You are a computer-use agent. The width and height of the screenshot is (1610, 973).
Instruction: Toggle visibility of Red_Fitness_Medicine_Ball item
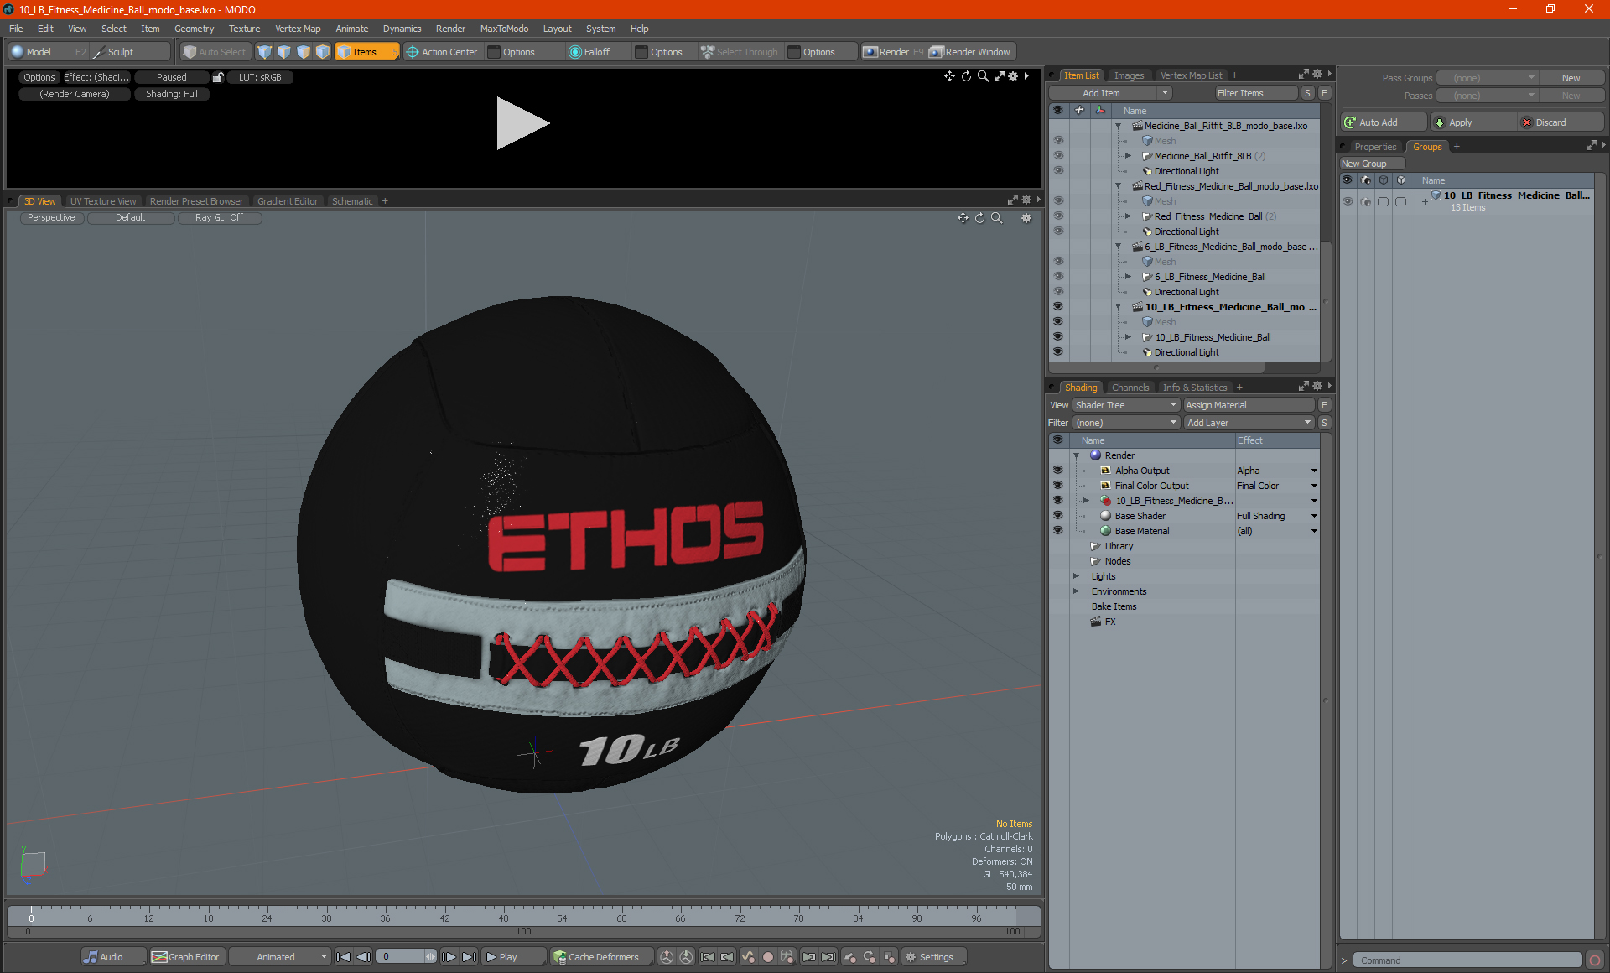click(x=1057, y=216)
